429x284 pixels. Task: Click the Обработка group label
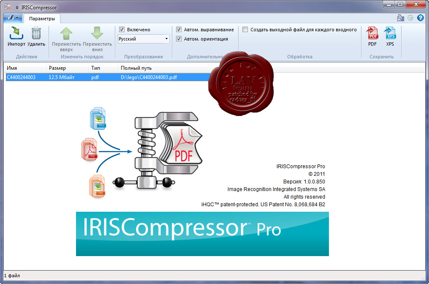click(300, 57)
